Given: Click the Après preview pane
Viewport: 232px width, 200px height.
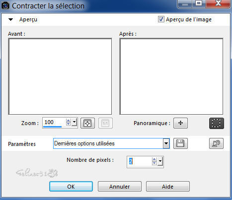Looking at the screenshot, I should pyautogui.click(x=171, y=76).
